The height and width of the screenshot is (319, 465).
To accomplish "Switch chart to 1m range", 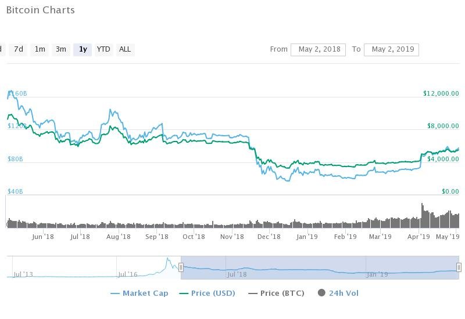I will pyautogui.click(x=40, y=49).
